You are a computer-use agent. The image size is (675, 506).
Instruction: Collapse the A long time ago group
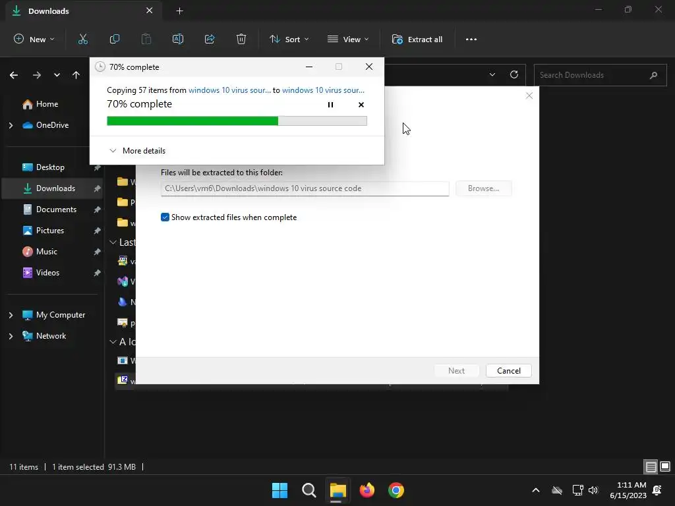113,342
